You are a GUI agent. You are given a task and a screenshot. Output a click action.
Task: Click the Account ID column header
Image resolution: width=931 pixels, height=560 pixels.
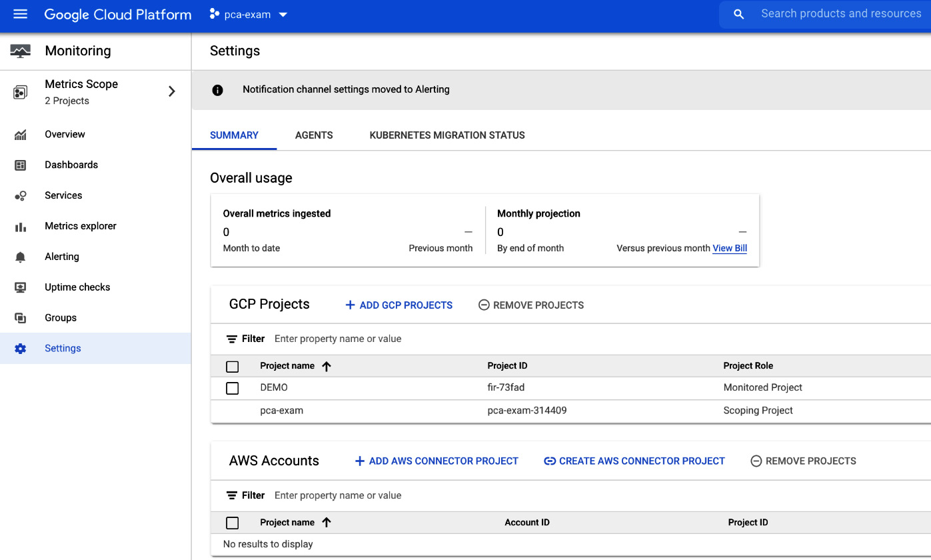527,523
